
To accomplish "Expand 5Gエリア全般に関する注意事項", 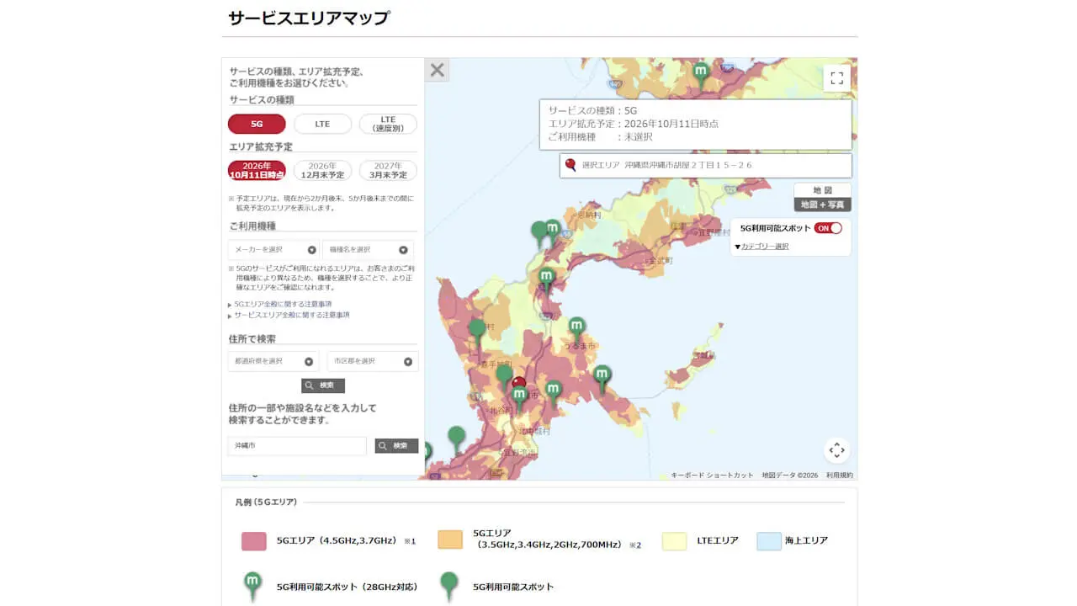I will [x=283, y=304].
